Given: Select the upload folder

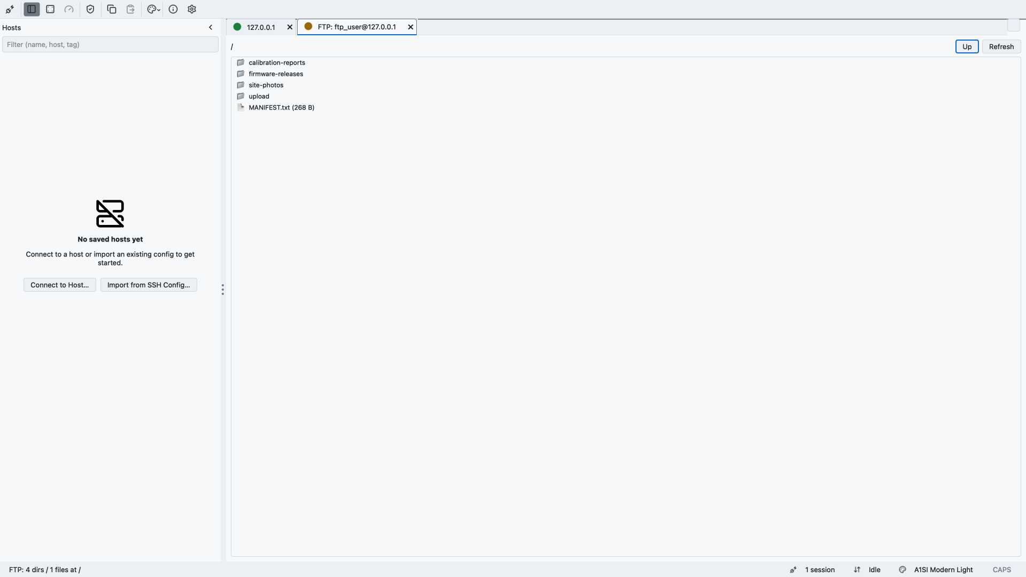Looking at the screenshot, I should [x=259, y=96].
